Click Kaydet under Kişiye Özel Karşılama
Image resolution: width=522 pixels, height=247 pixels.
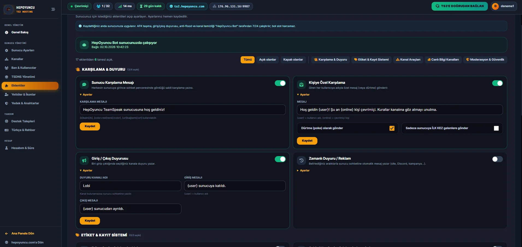tap(307, 141)
